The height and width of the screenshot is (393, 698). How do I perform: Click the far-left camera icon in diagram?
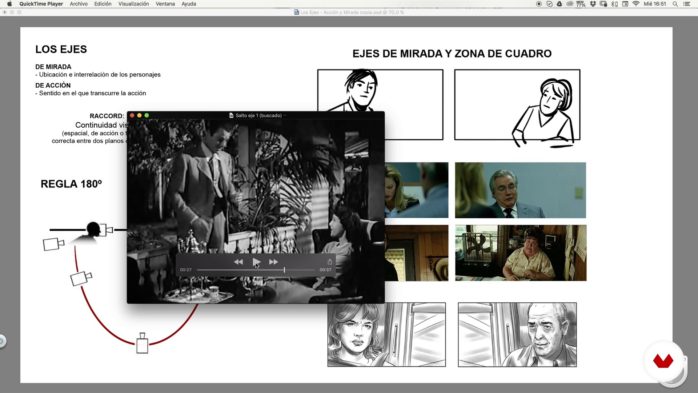[53, 244]
